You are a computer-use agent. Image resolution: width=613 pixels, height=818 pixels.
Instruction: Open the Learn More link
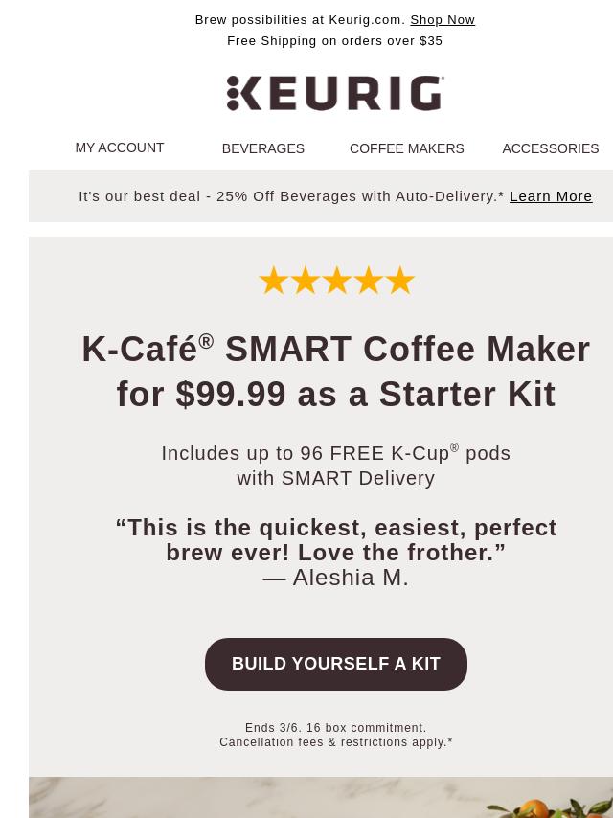[551, 196]
